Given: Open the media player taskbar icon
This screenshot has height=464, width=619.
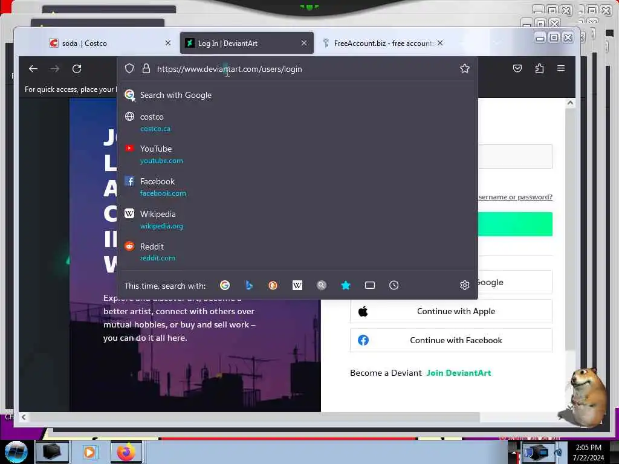Looking at the screenshot, I should pos(89,452).
